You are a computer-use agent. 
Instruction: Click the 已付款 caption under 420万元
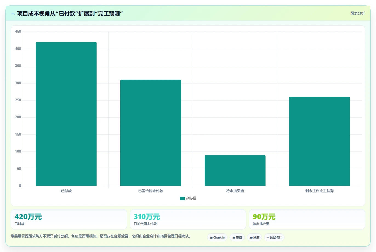point(19,224)
